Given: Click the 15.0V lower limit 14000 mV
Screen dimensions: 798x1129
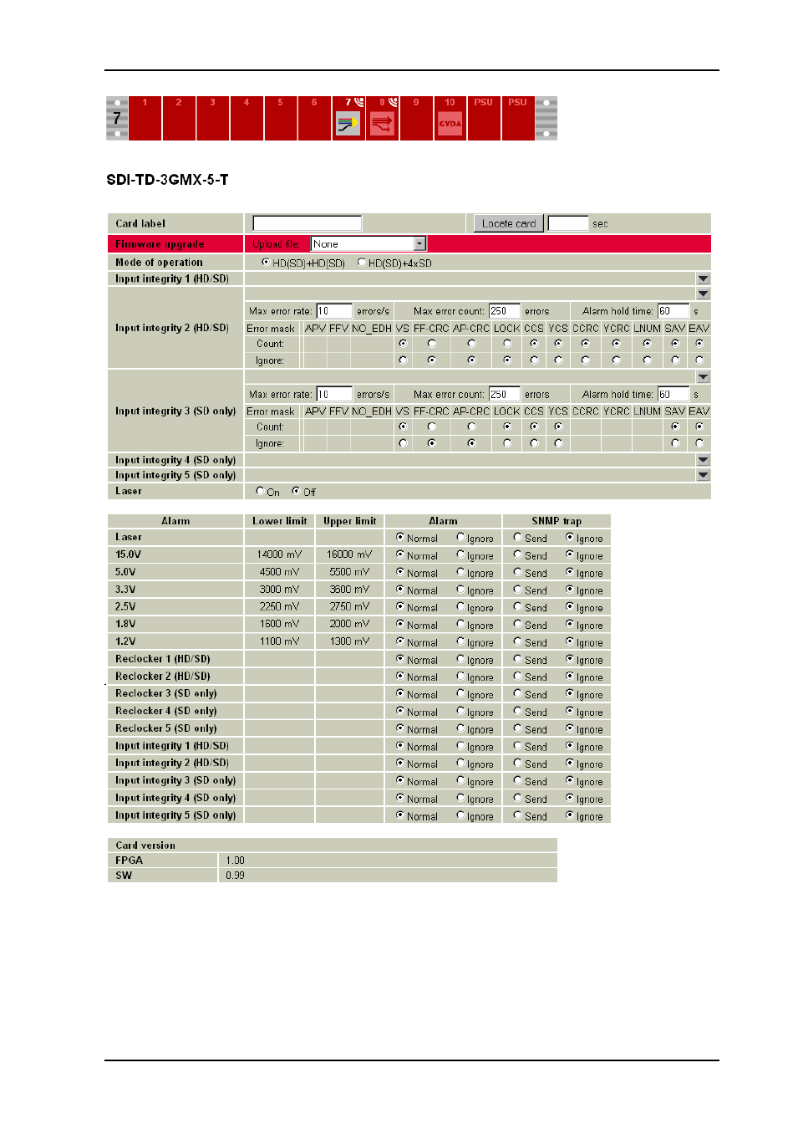Looking at the screenshot, I should click(280, 554).
